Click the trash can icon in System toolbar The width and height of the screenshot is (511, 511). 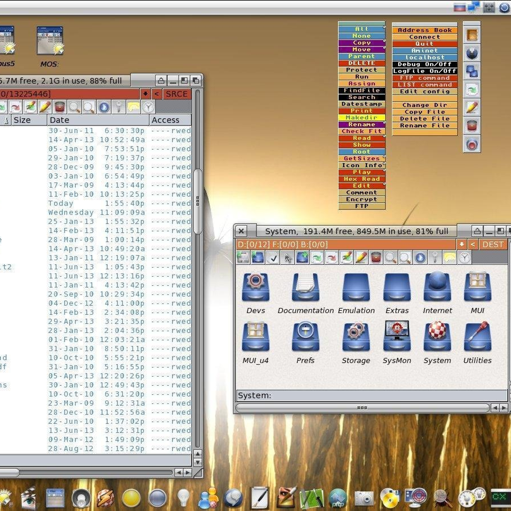click(x=376, y=257)
